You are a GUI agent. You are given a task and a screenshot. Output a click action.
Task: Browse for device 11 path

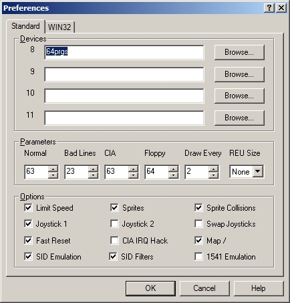pyautogui.click(x=239, y=118)
